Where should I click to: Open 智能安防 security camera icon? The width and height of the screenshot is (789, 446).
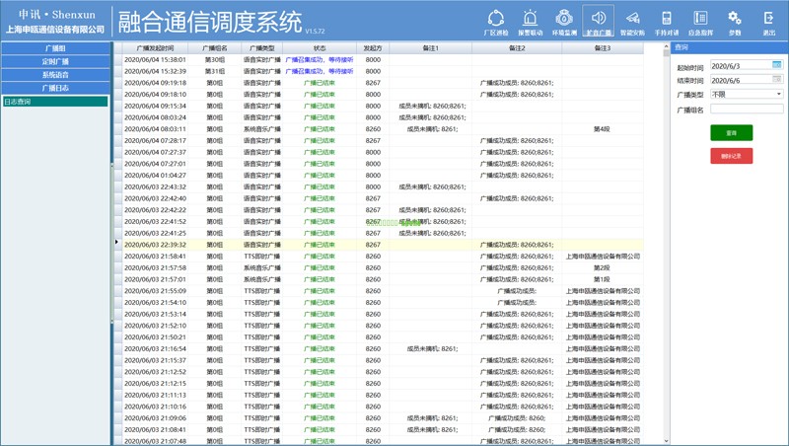click(632, 19)
